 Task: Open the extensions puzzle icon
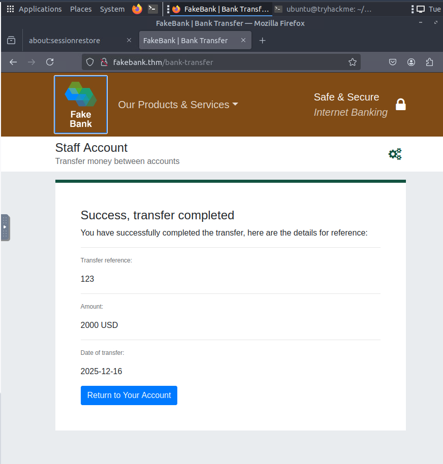(x=429, y=62)
